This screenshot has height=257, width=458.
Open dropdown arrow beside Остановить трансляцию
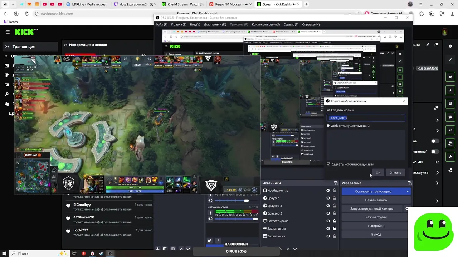click(x=407, y=191)
